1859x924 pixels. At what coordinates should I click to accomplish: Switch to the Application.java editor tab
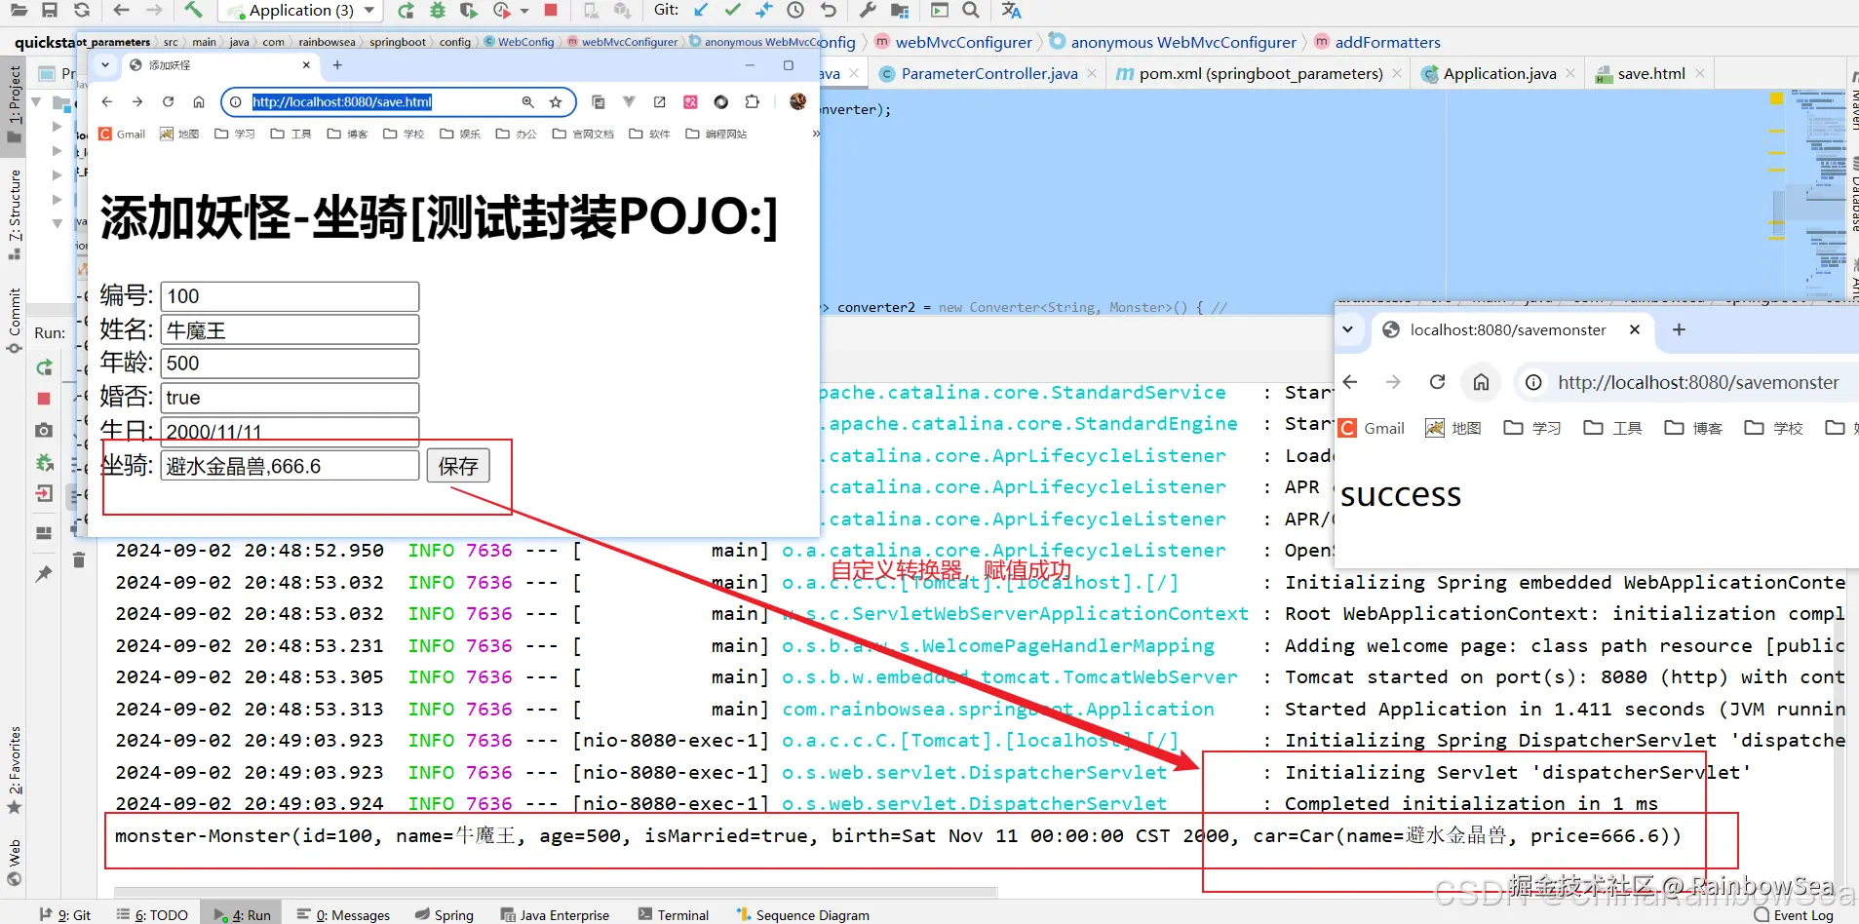[x=1498, y=73]
